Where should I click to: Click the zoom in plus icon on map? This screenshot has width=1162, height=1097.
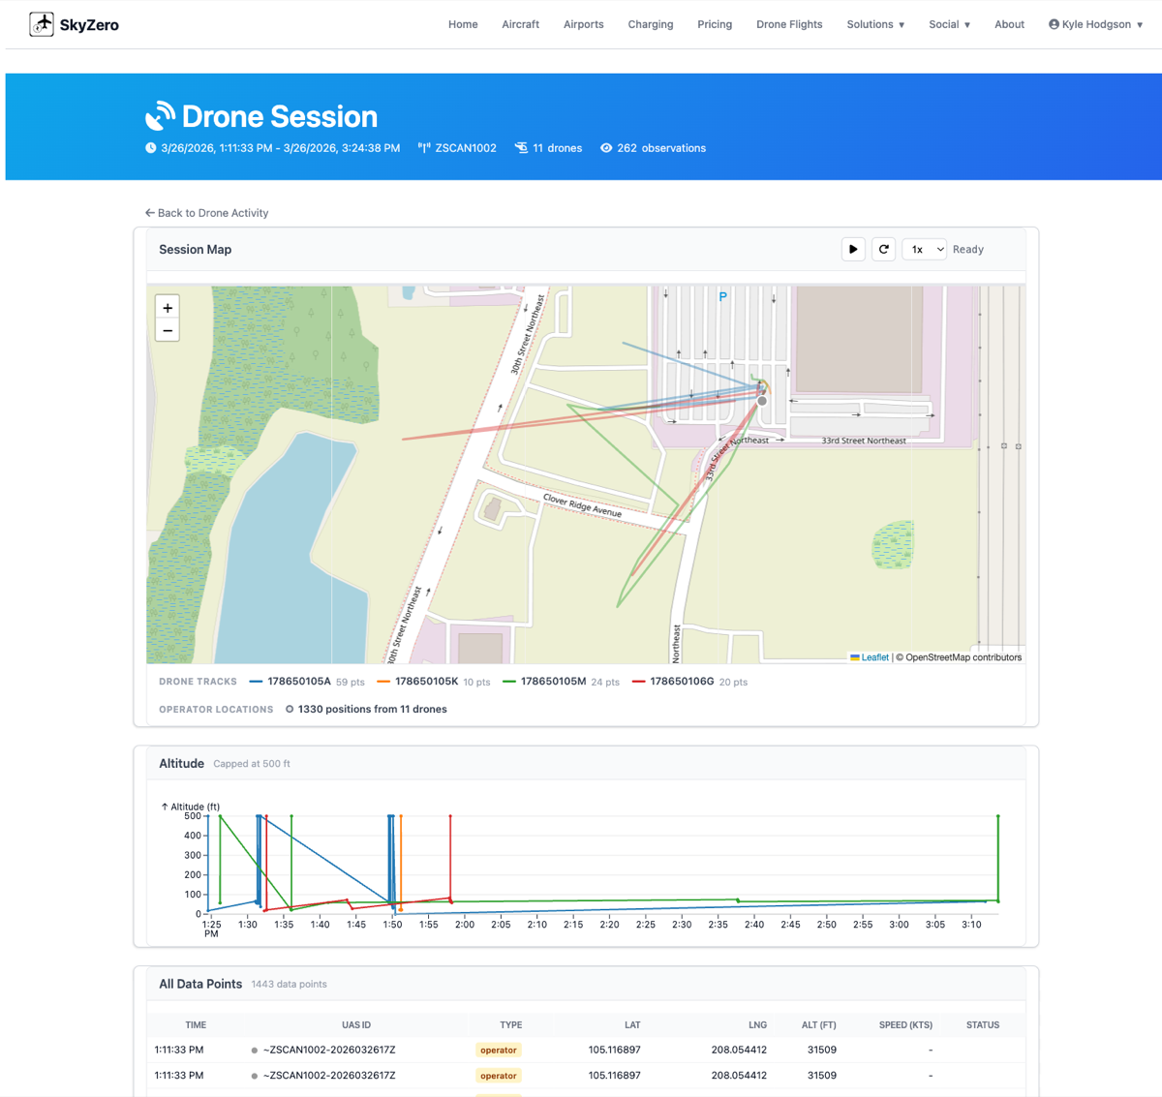[167, 307]
